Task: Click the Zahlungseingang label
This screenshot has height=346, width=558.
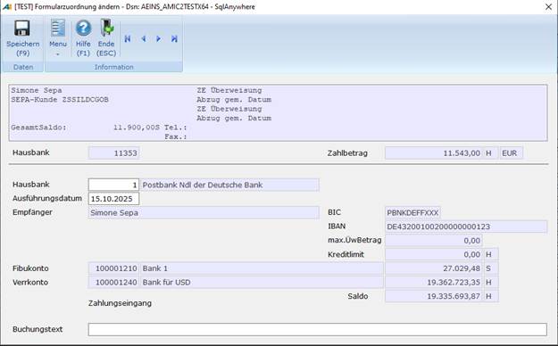Action: click(120, 303)
